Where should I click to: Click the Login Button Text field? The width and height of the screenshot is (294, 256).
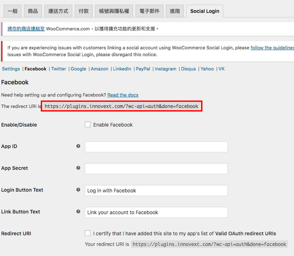click(x=156, y=191)
